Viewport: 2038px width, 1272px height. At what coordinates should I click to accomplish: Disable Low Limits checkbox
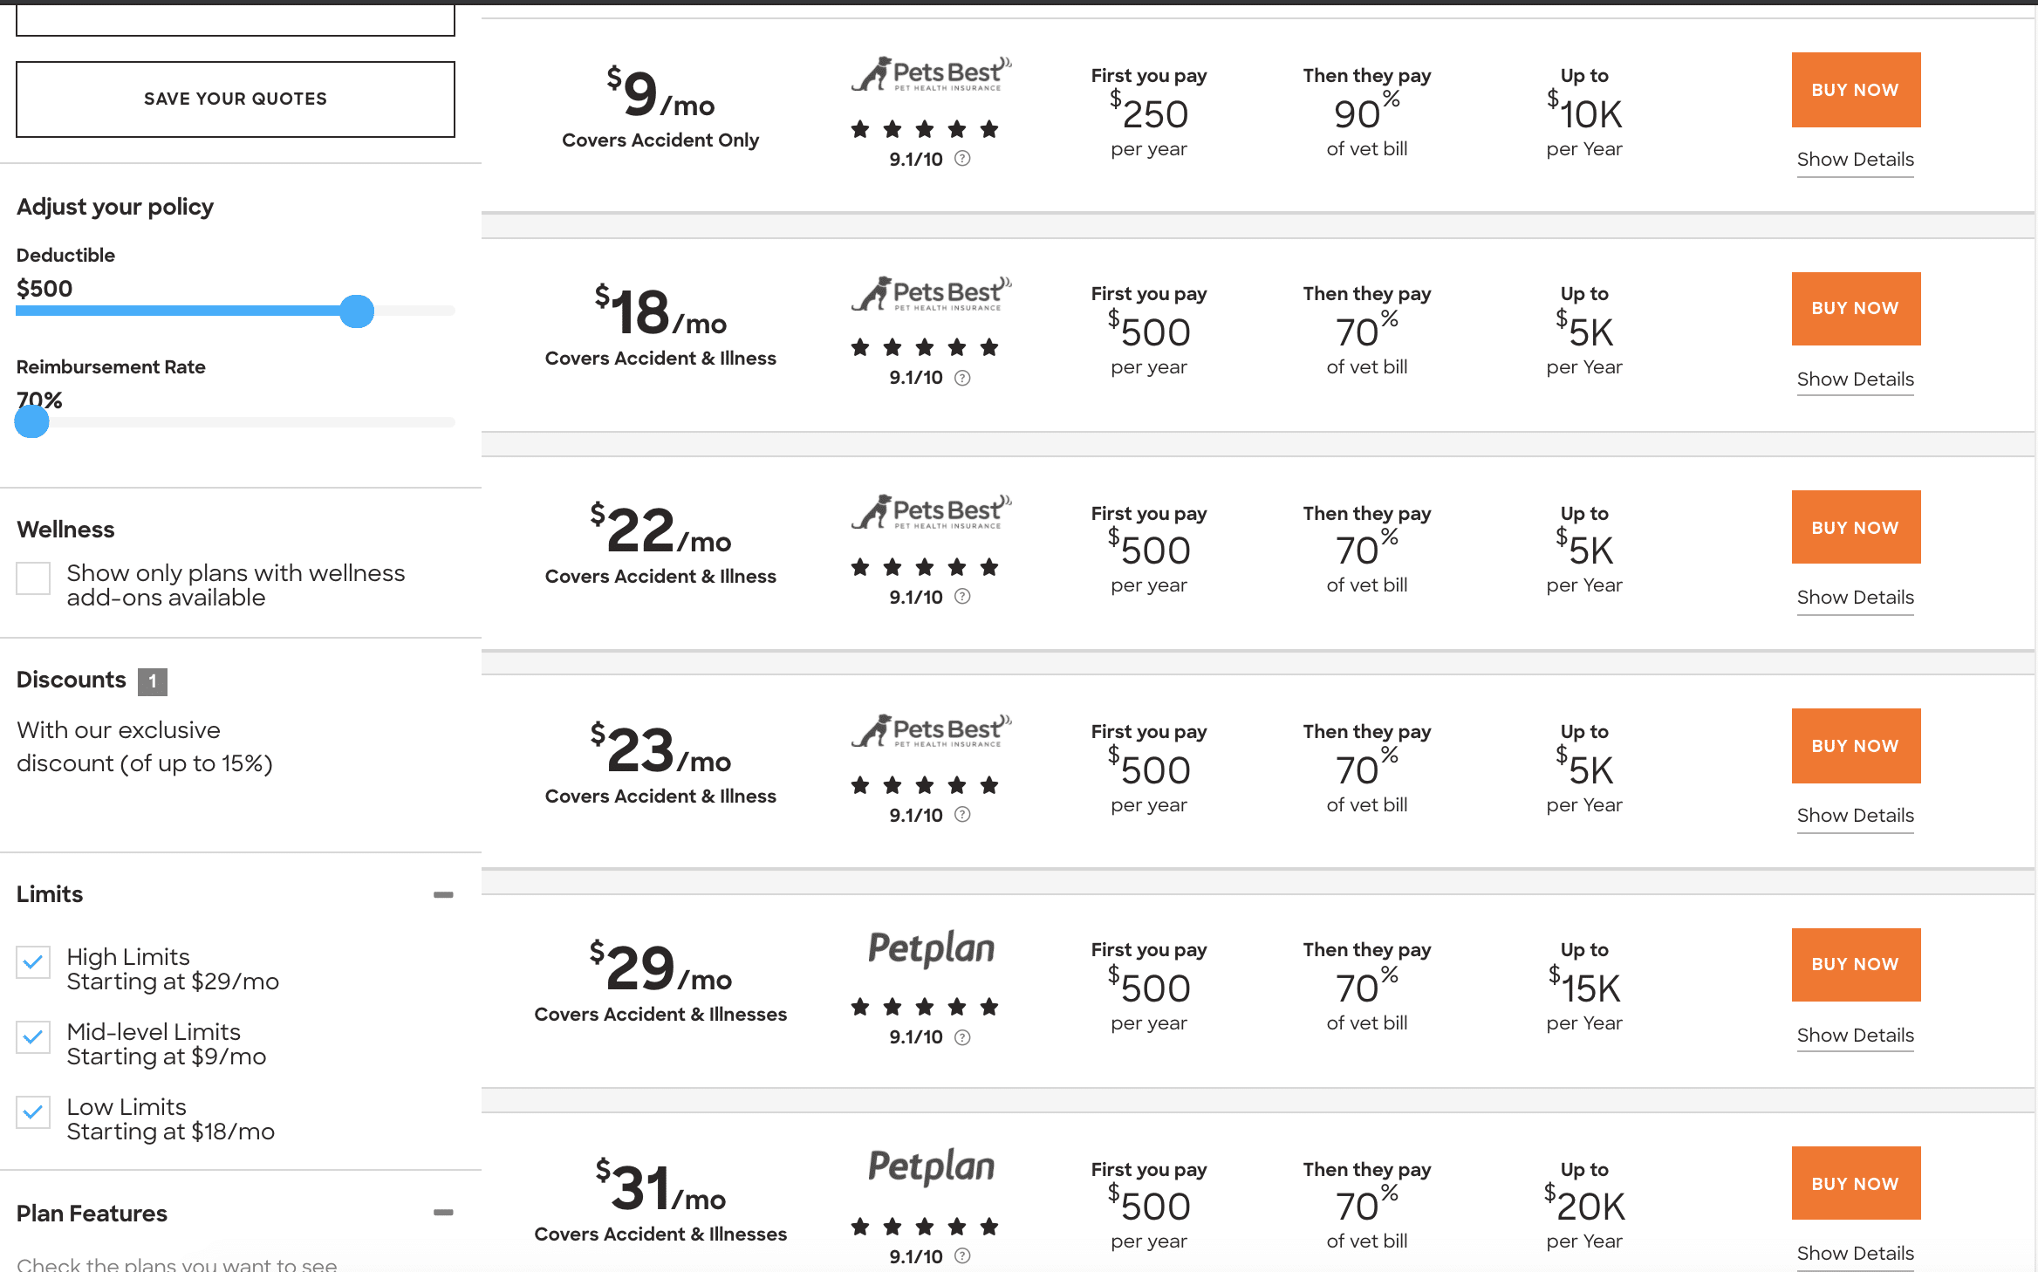[x=33, y=1112]
